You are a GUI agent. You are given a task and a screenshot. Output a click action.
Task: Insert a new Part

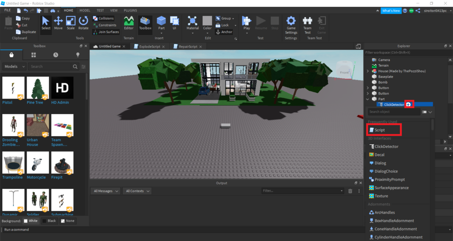tap(162, 23)
